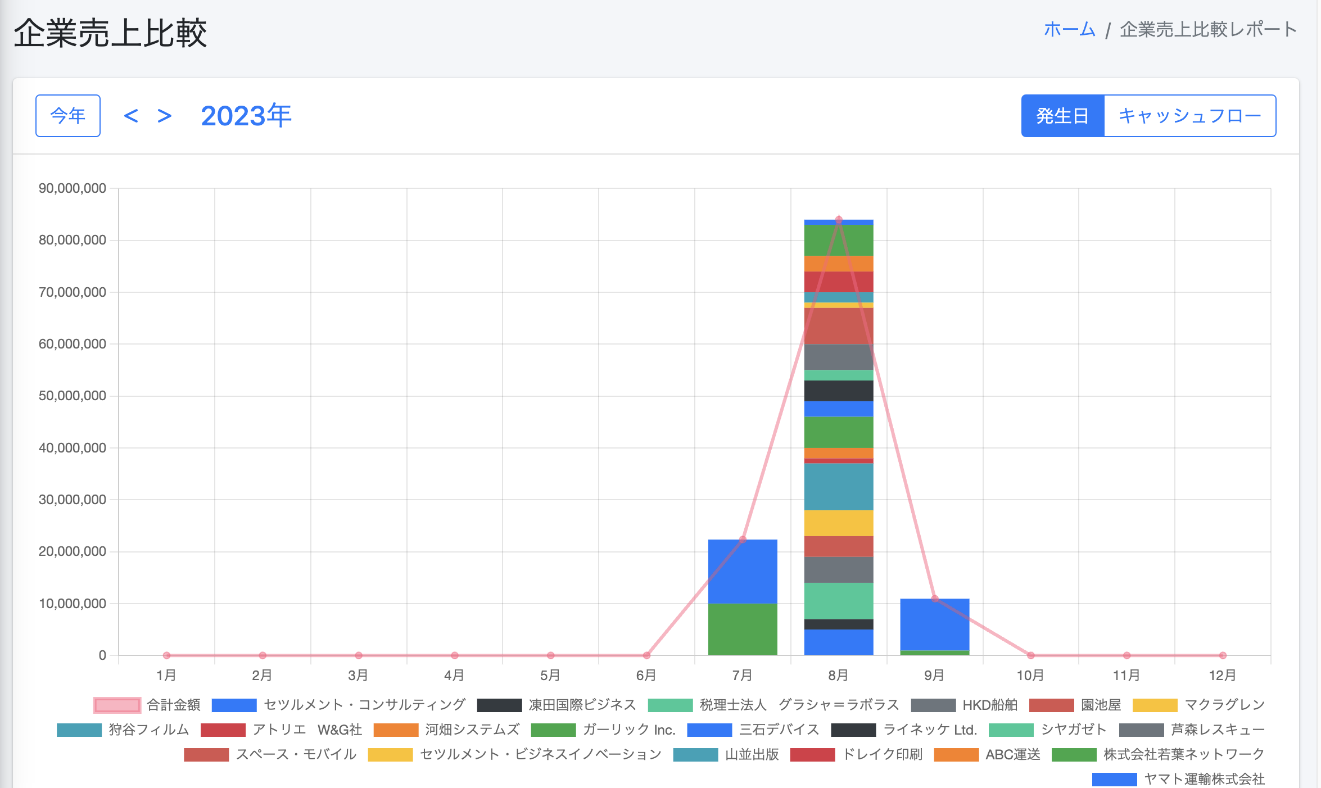This screenshot has width=1321, height=788.
Task: Toggle 株式会社若葉ネットワーク legend entry
Action: pyautogui.click(x=1159, y=754)
